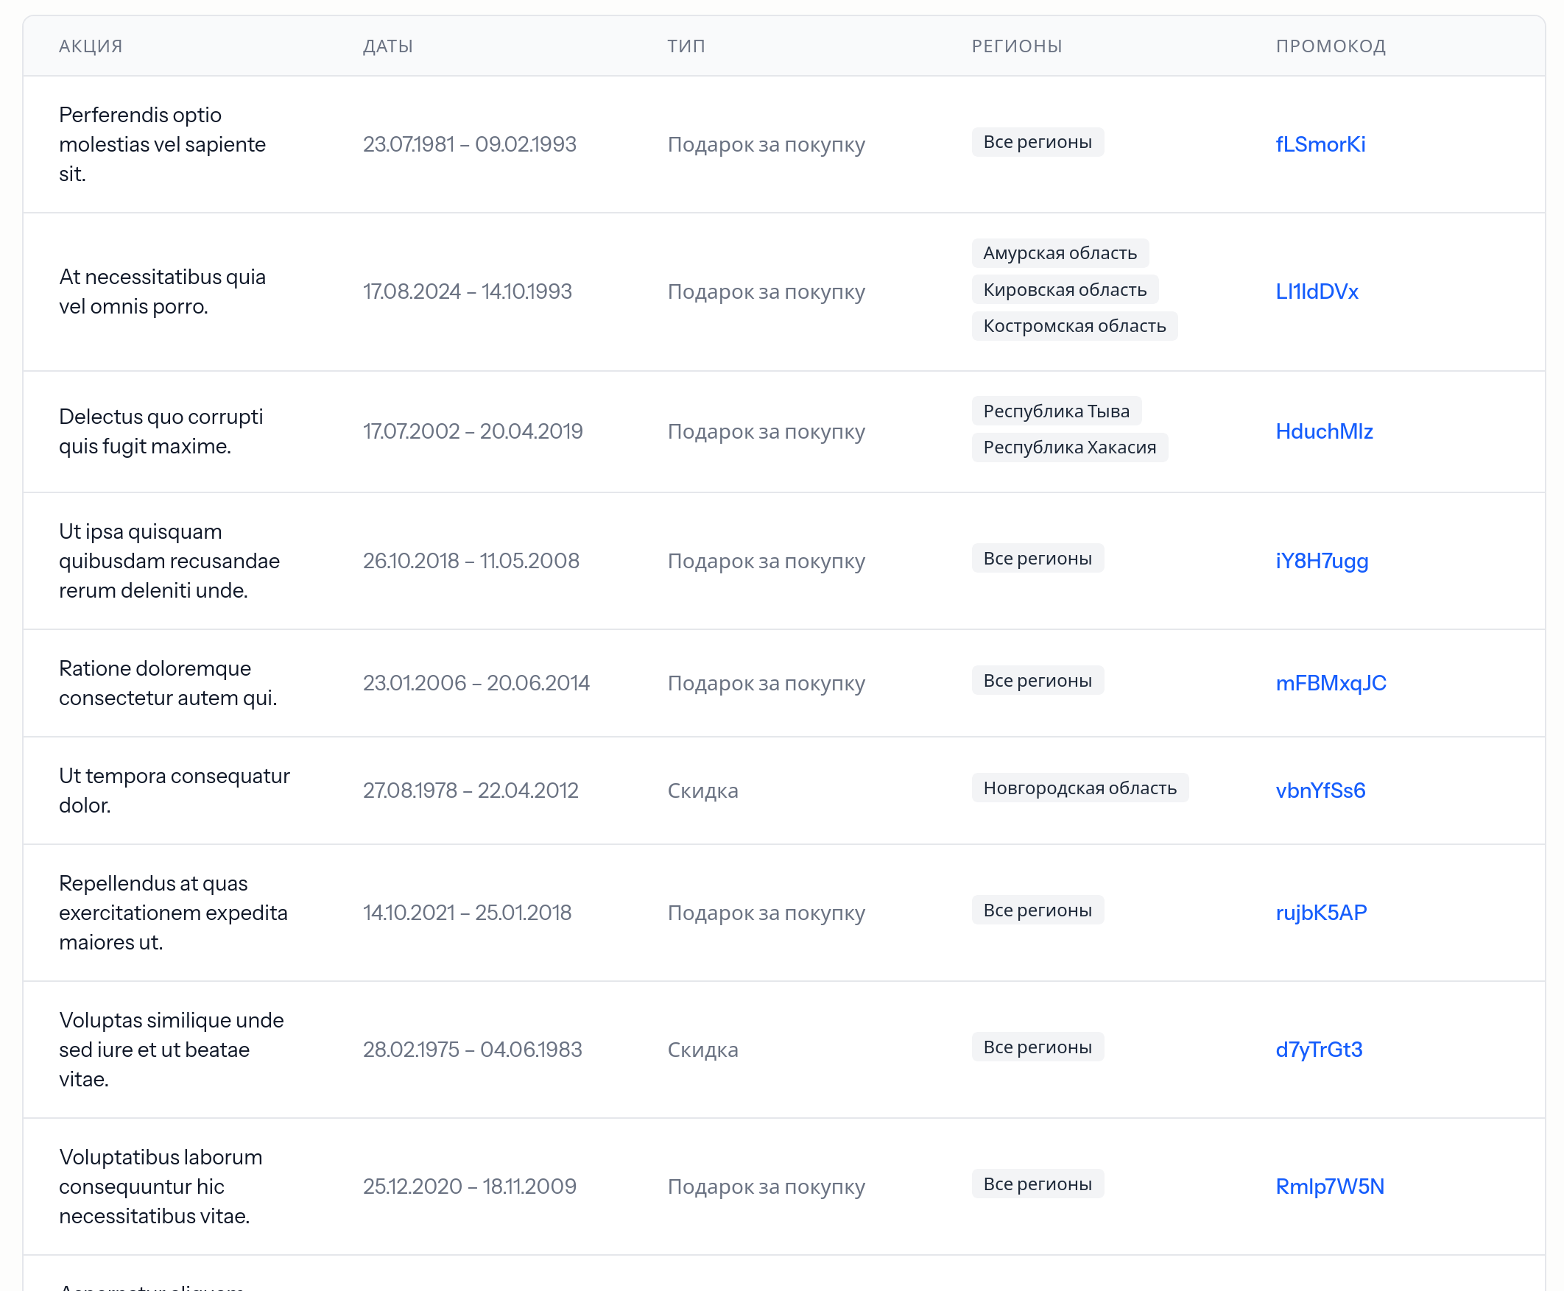Click promo code rujbK5AP
The width and height of the screenshot is (1564, 1291).
[1321, 913]
